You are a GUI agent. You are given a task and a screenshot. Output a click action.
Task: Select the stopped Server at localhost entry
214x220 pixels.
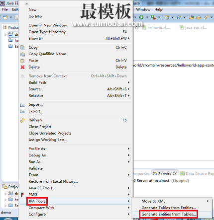point(161,181)
